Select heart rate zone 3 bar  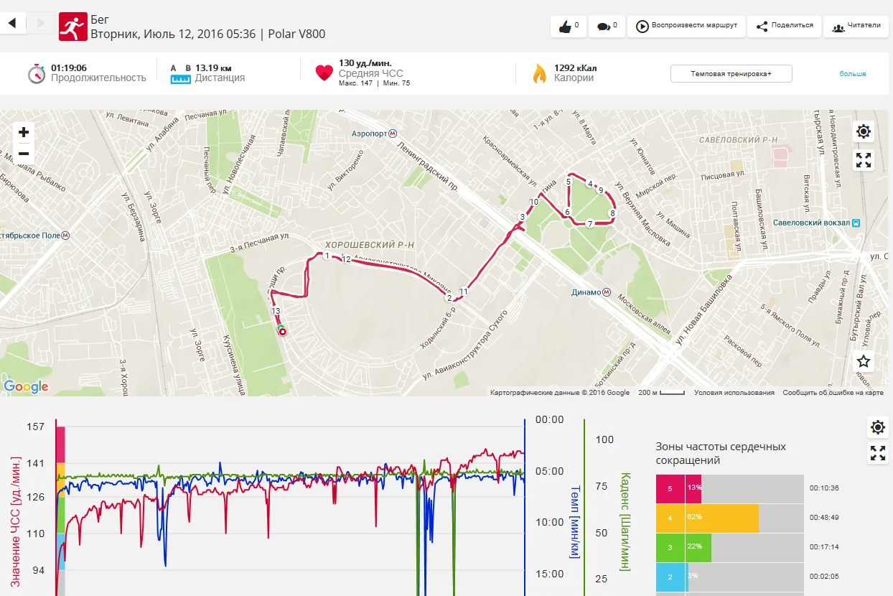click(x=730, y=547)
